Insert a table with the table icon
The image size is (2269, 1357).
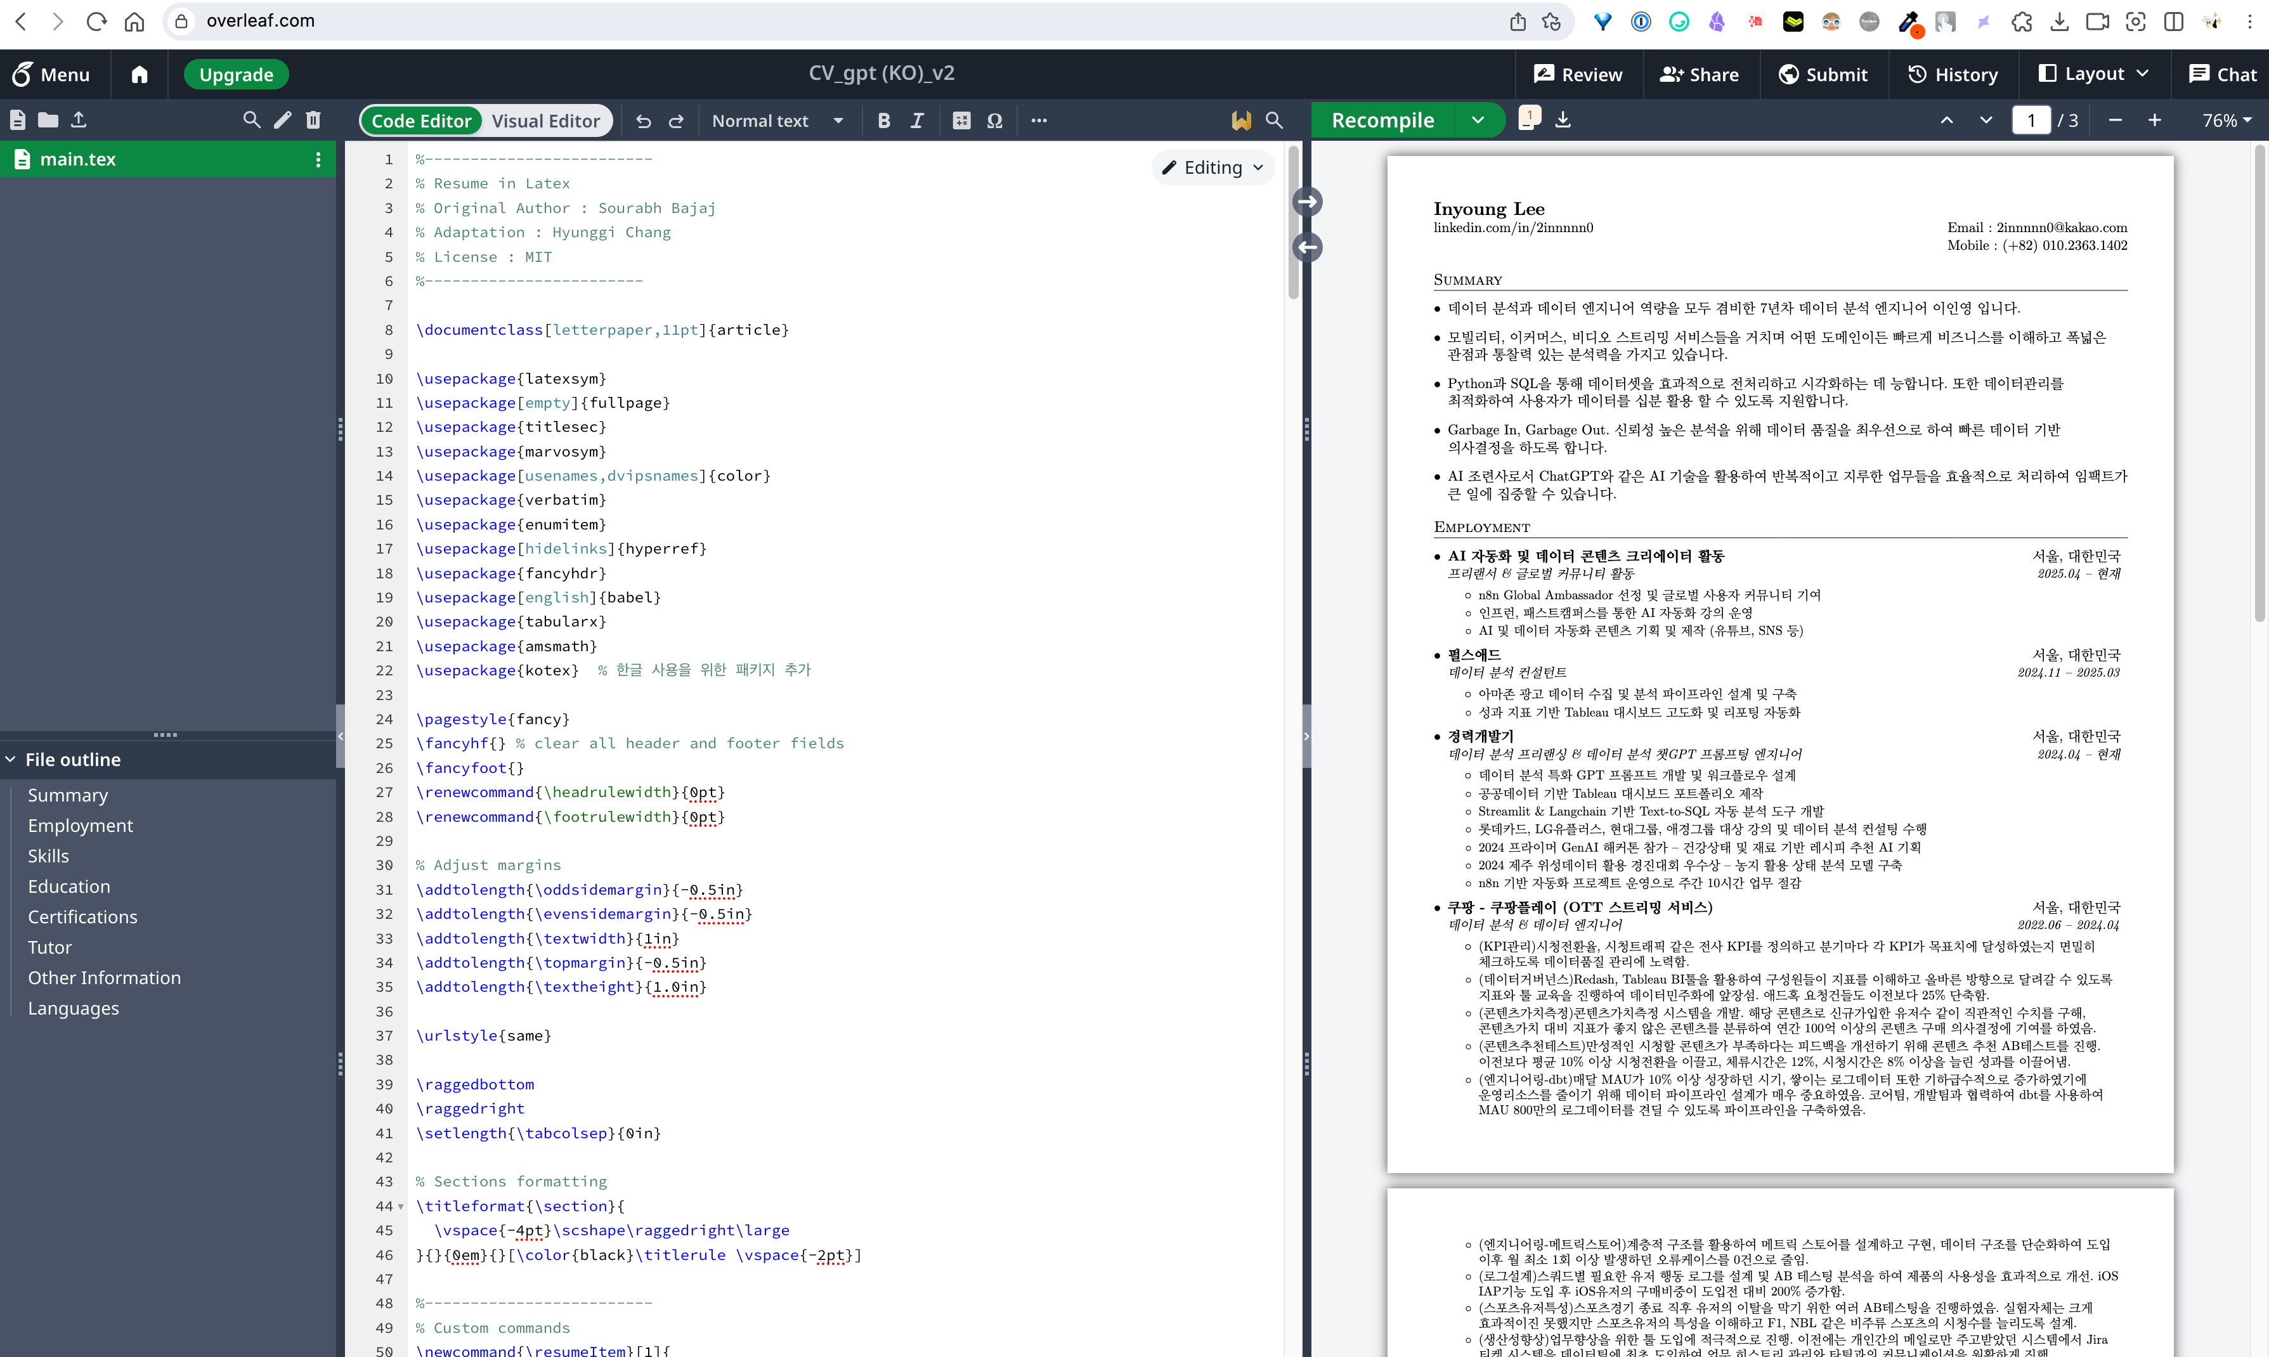click(x=961, y=120)
